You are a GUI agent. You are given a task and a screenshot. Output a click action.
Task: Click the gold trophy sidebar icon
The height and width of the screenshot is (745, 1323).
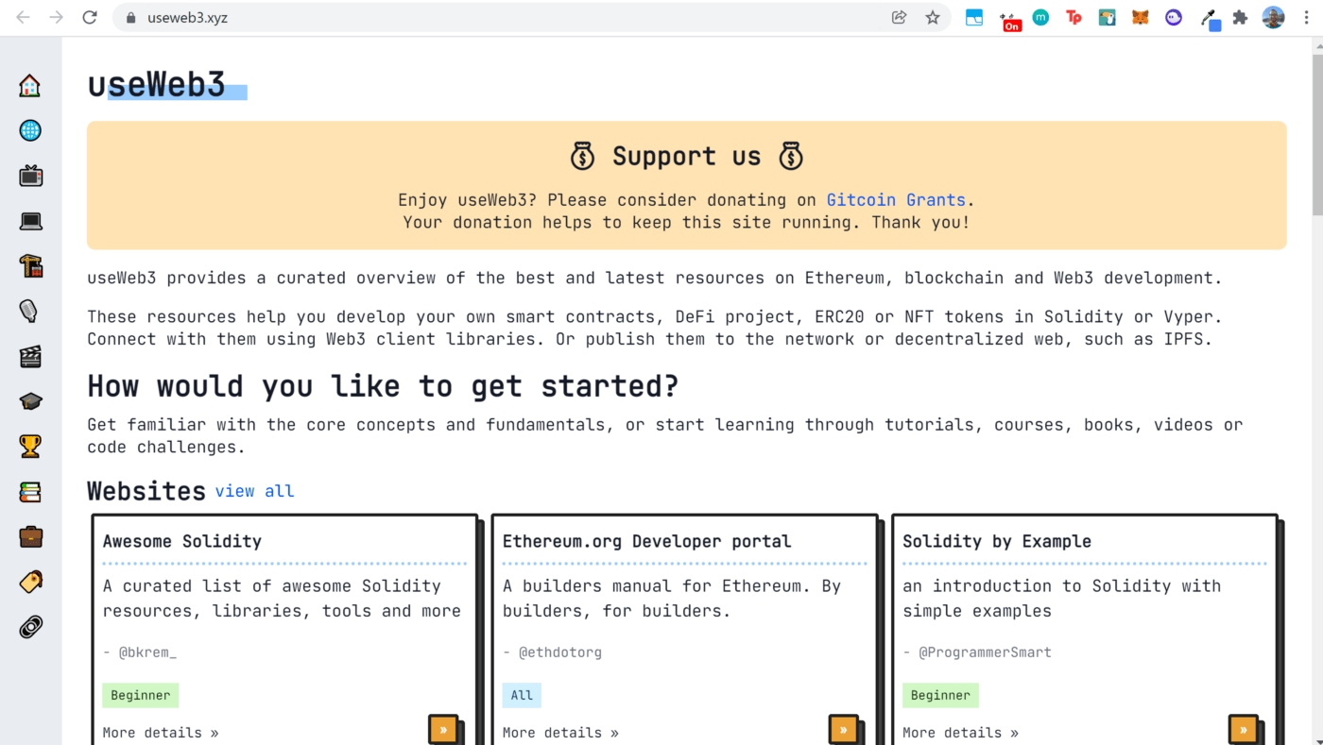tap(30, 447)
